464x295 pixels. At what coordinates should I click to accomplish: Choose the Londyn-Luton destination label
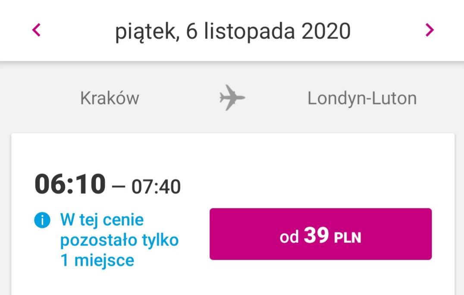pos(362,98)
